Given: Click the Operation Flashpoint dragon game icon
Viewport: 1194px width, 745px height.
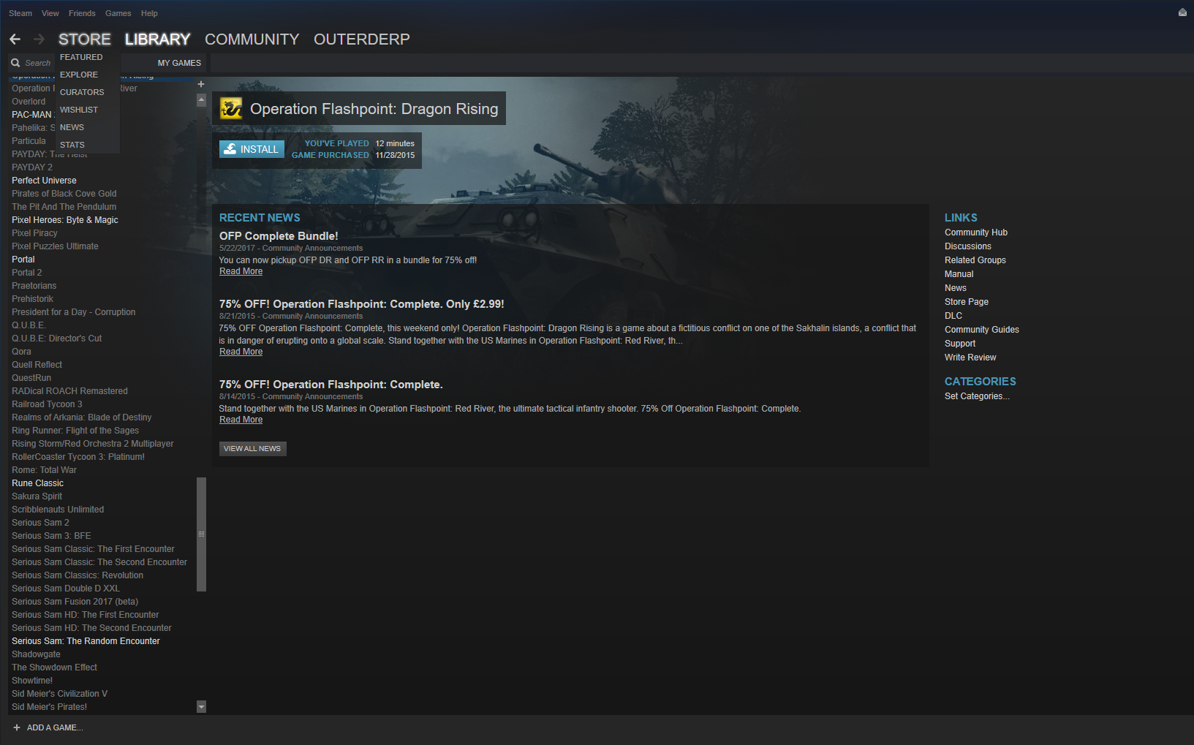Looking at the screenshot, I should point(231,109).
